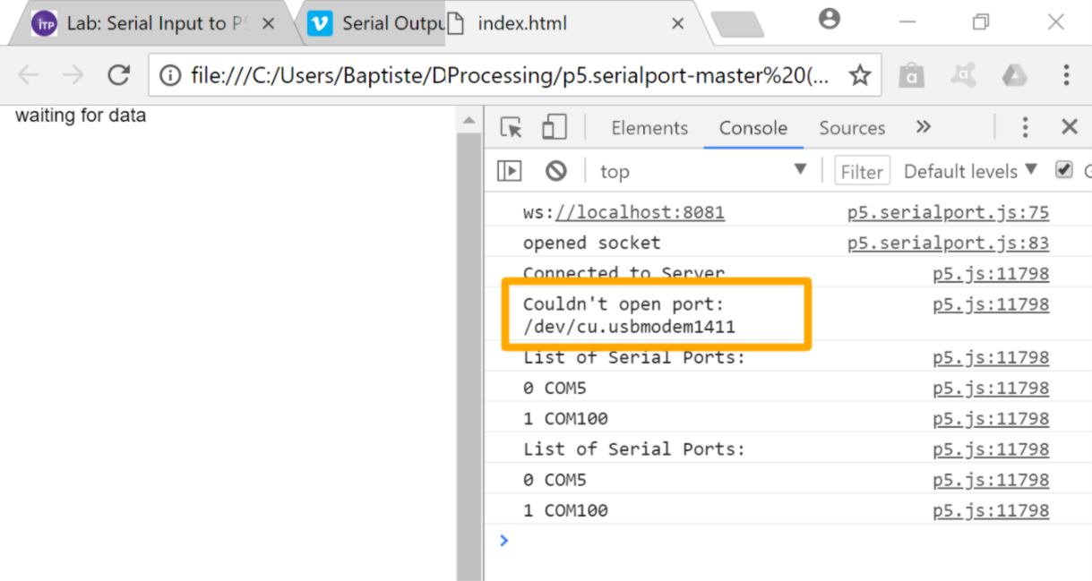Viewport: 1092px width, 581px height.
Task: Click the page's vertical scrollbar up arrow
Action: [x=469, y=120]
